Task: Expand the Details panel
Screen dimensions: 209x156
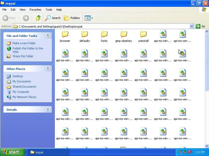Action: 48,109
